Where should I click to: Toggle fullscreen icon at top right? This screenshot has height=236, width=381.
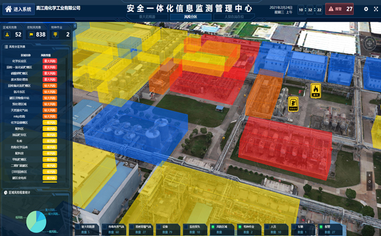(x=375, y=9)
